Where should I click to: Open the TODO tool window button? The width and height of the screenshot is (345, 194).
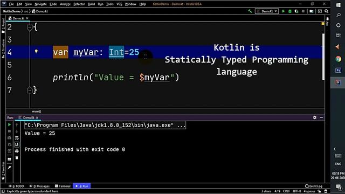[x=16, y=186]
